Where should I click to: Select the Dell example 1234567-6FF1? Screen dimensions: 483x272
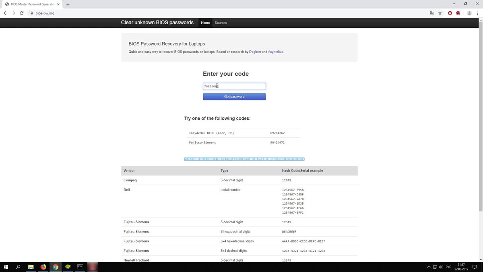point(293,213)
